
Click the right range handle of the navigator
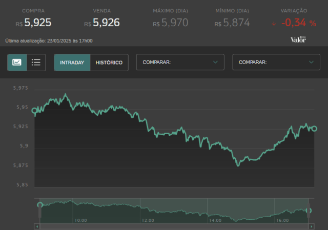coord(309,210)
